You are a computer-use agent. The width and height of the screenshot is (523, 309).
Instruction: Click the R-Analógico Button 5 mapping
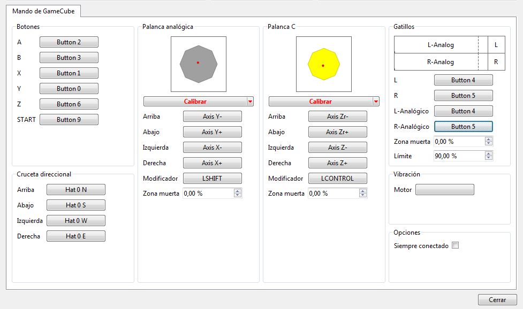(463, 127)
